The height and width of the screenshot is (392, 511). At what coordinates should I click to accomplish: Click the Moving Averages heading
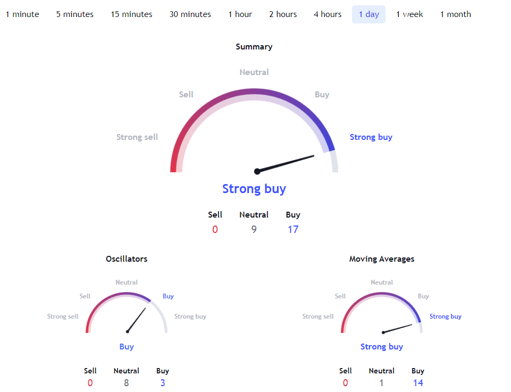[382, 258]
